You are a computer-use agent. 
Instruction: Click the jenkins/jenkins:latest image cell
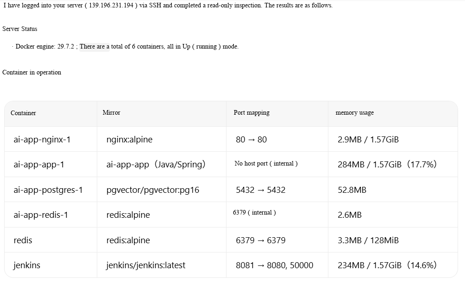click(x=146, y=265)
